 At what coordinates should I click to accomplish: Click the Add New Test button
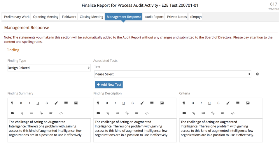[x=109, y=85]
